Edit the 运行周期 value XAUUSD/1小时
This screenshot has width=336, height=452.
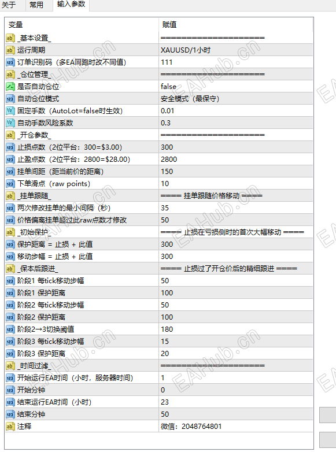pyautogui.click(x=235, y=50)
